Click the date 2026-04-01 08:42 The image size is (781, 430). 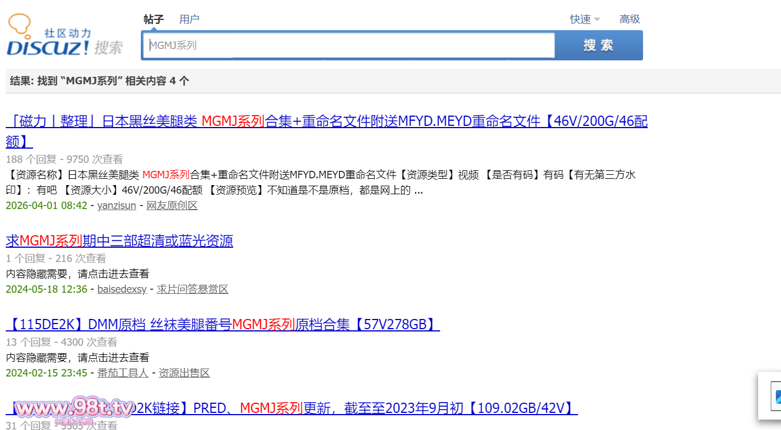click(x=47, y=206)
